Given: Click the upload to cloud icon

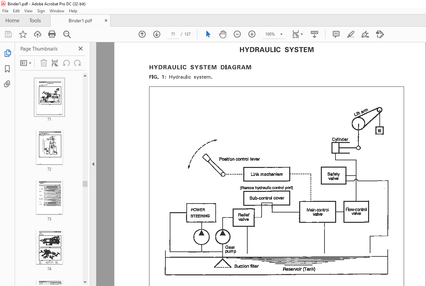Looking at the screenshot, I should click(x=38, y=34).
